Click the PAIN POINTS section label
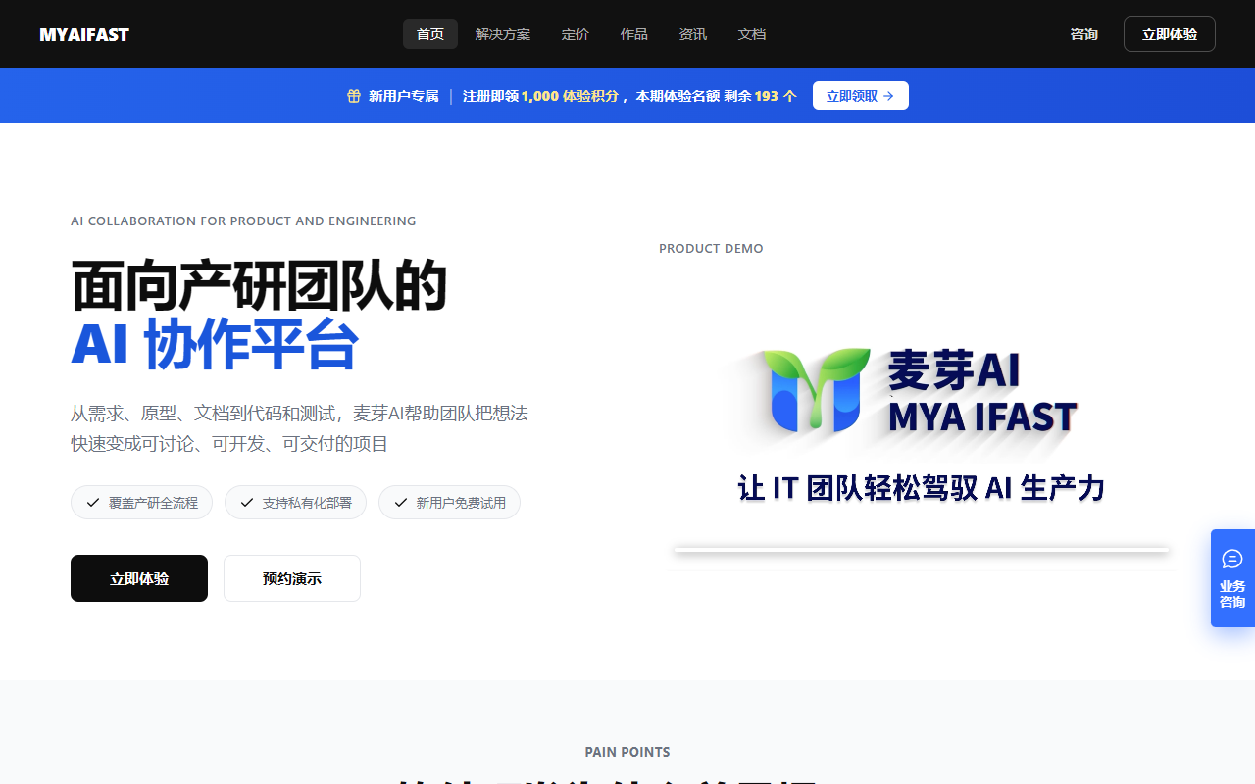 click(x=627, y=753)
